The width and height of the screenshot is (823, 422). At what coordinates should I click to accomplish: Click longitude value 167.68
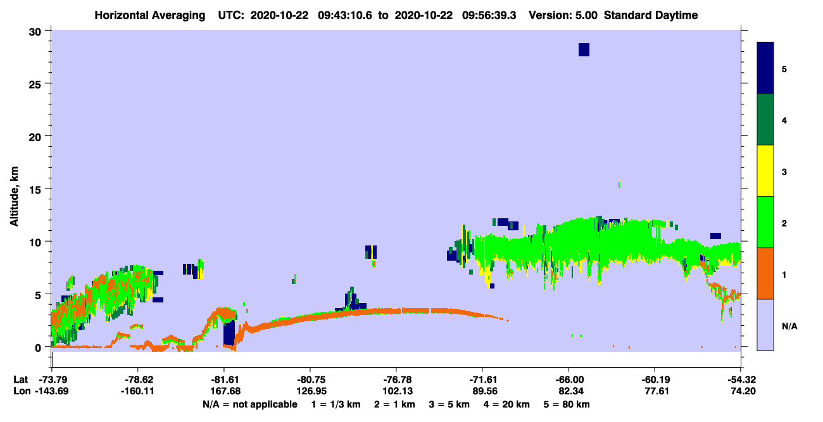224,391
